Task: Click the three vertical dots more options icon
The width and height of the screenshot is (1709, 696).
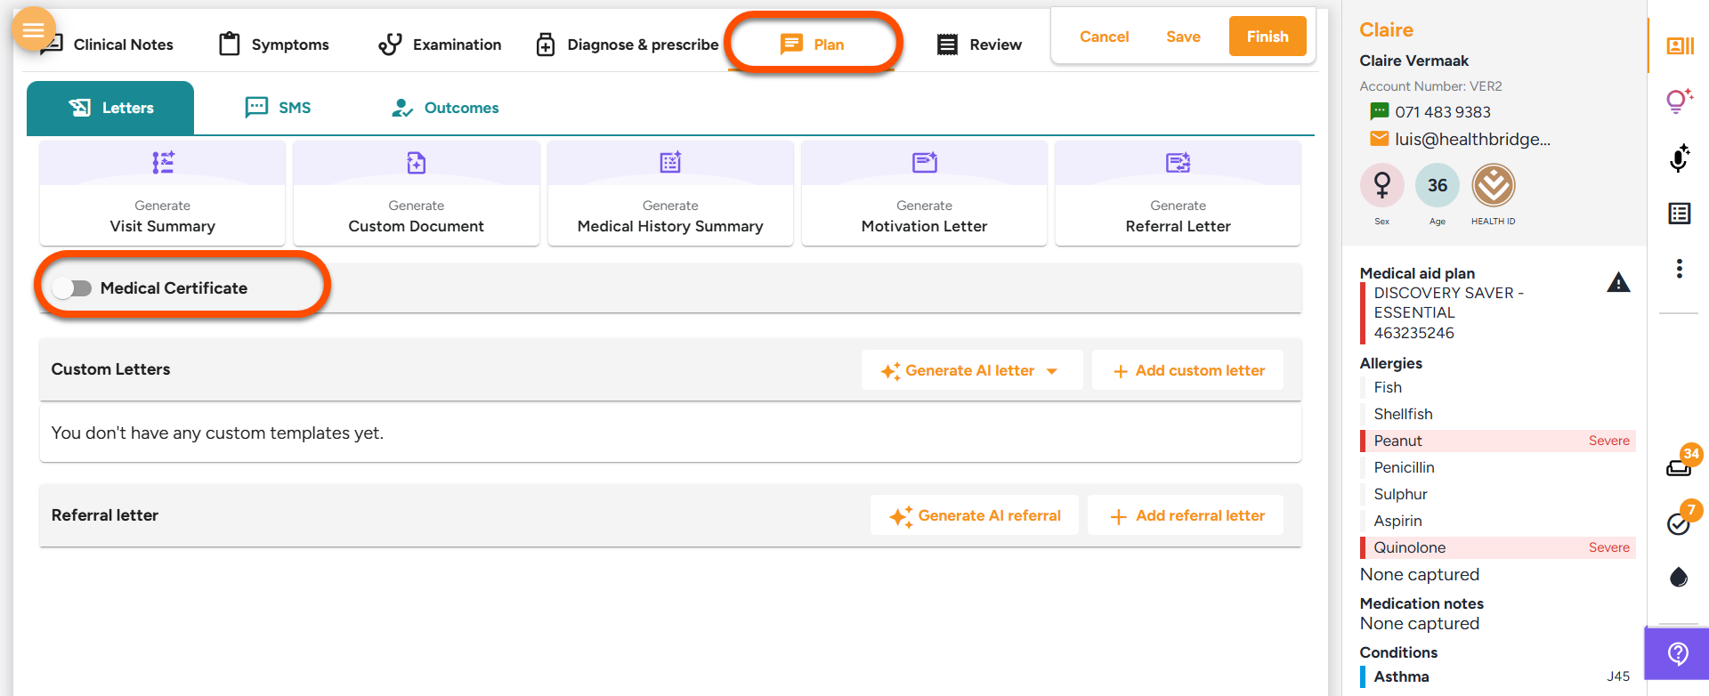Action: click(x=1679, y=269)
